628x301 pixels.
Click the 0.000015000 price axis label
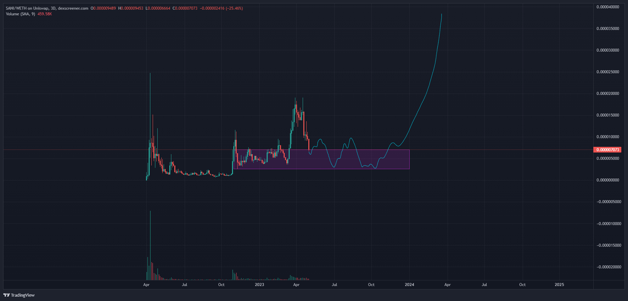609,115
